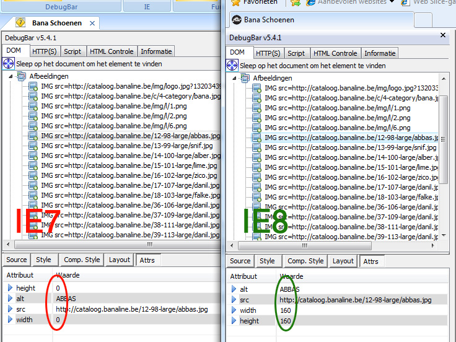The height and width of the screenshot is (342, 456).
Task: Open Layout tab in IE8 lower pane
Action: tap(343, 261)
